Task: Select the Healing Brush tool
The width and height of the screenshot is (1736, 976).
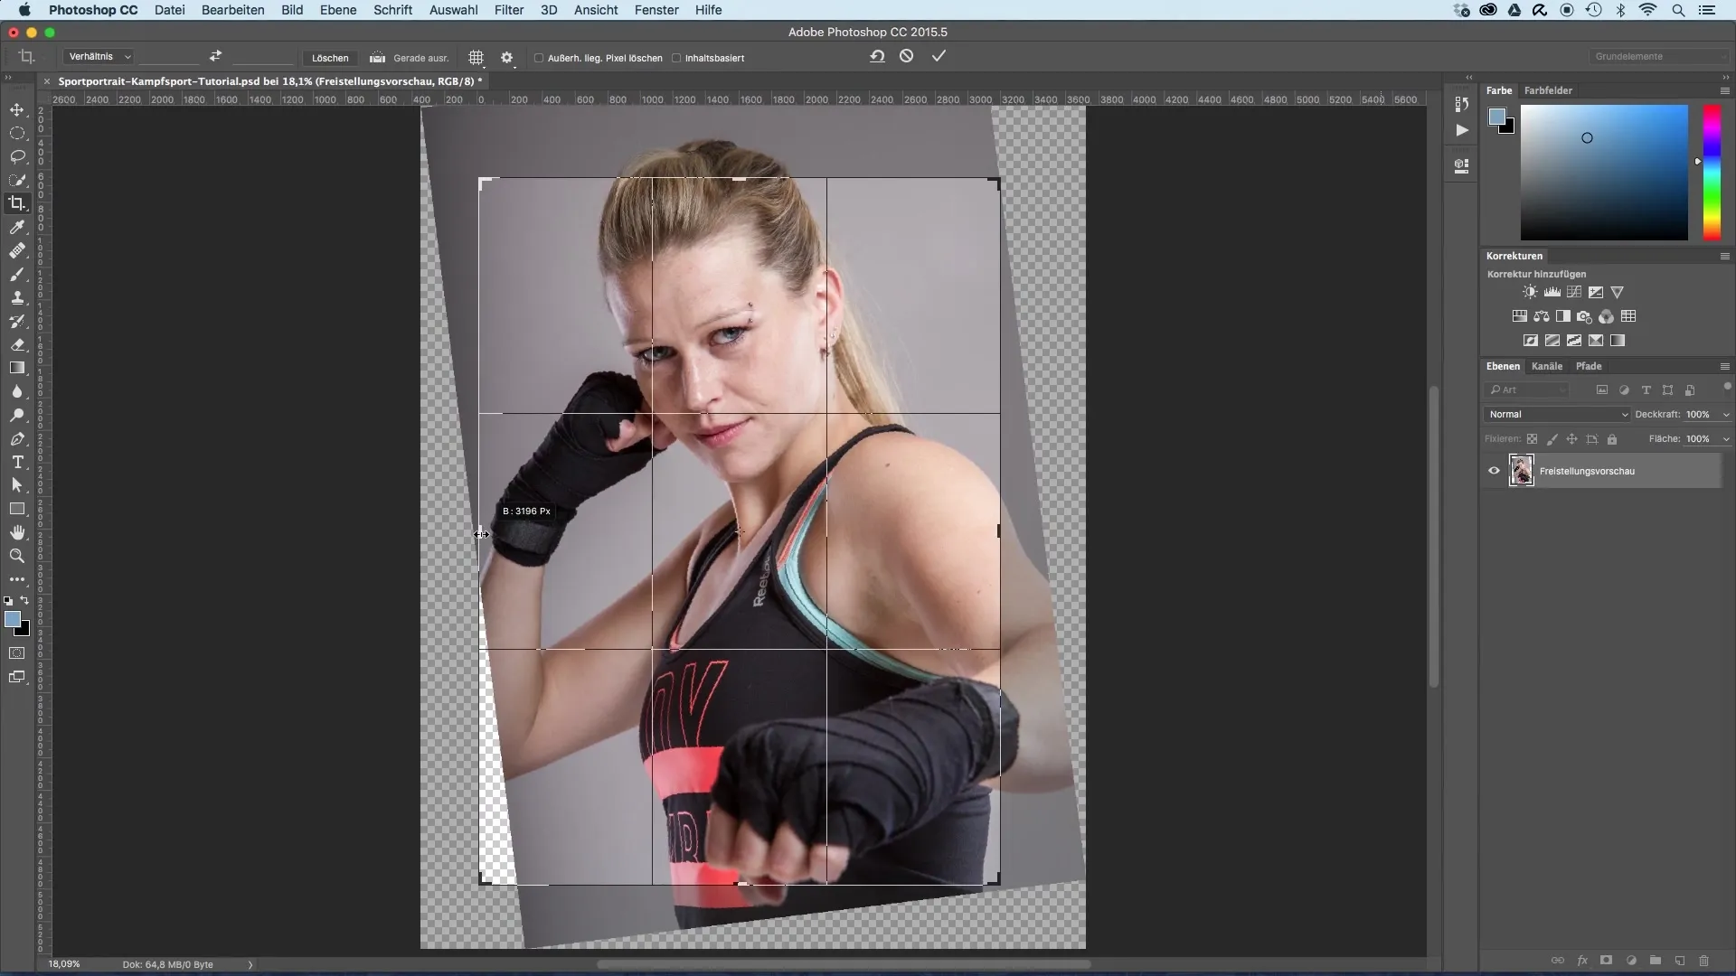Action: [x=17, y=250]
